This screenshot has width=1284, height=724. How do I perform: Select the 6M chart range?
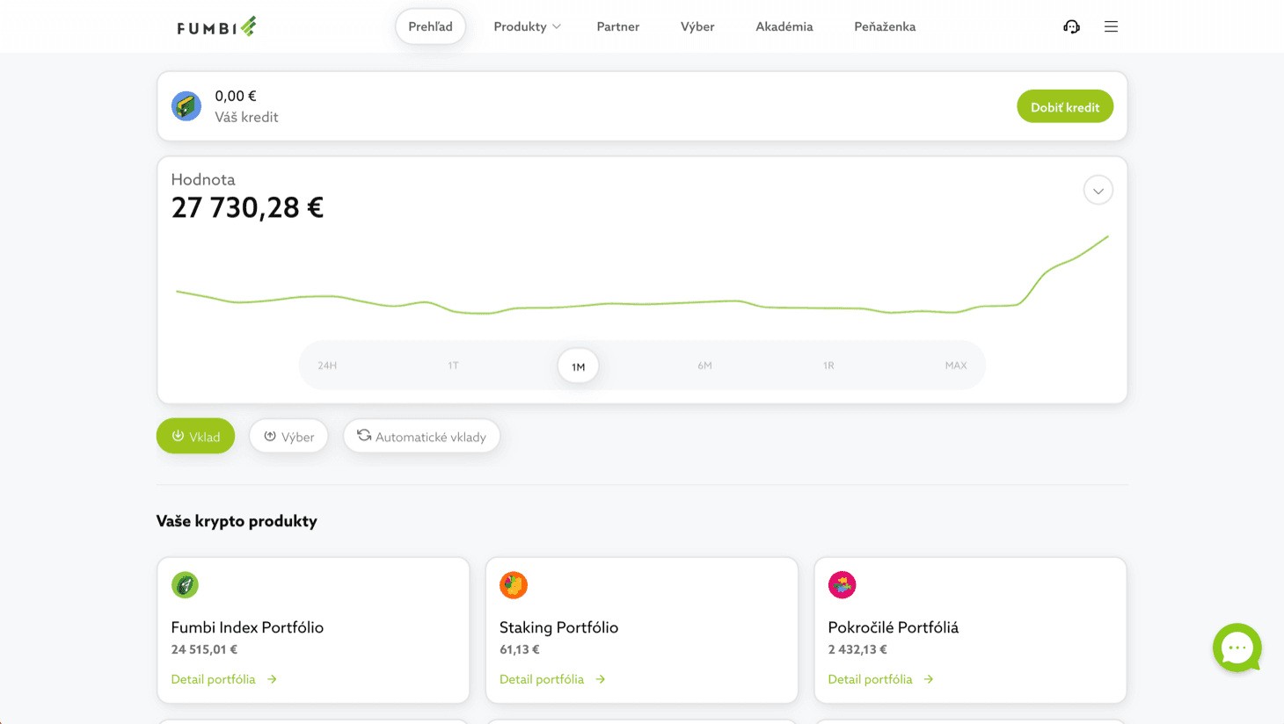(x=704, y=366)
